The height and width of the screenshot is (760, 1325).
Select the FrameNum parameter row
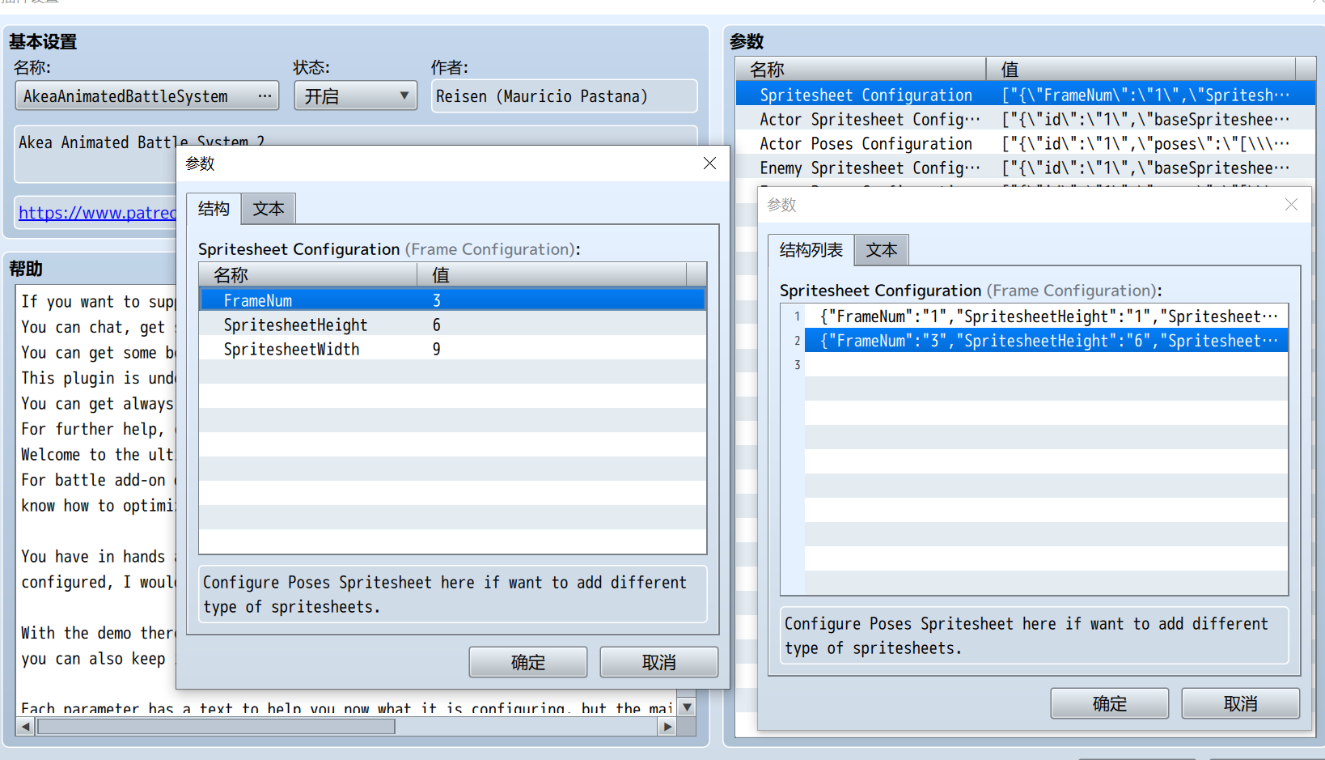(x=453, y=300)
